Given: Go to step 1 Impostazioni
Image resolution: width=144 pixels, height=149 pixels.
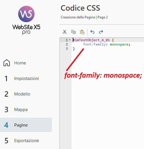Looking at the screenshot, I should click(22, 79).
